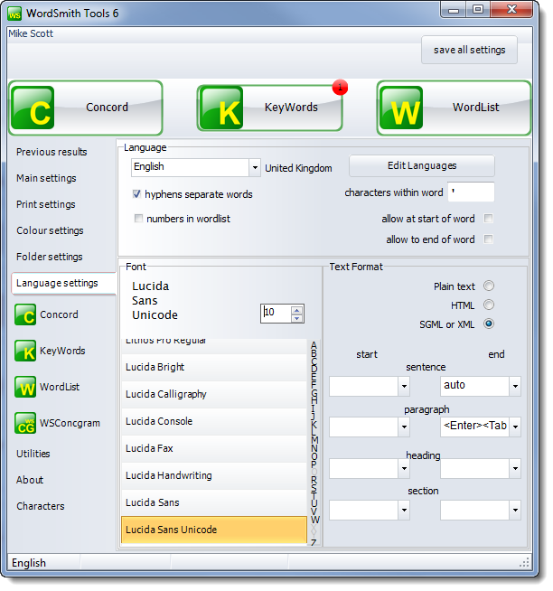The image size is (553, 591).
Task: Expand the paragraph end dropdown
Action: (514, 427)
